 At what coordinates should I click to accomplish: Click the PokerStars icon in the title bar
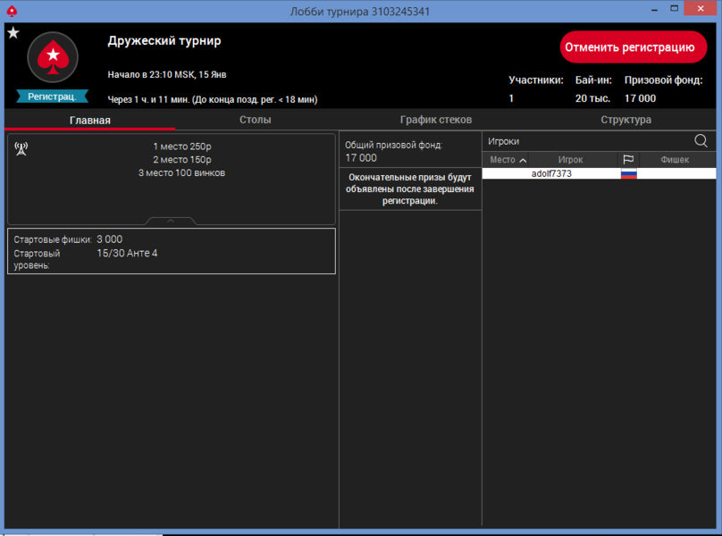tap(10, 11)
